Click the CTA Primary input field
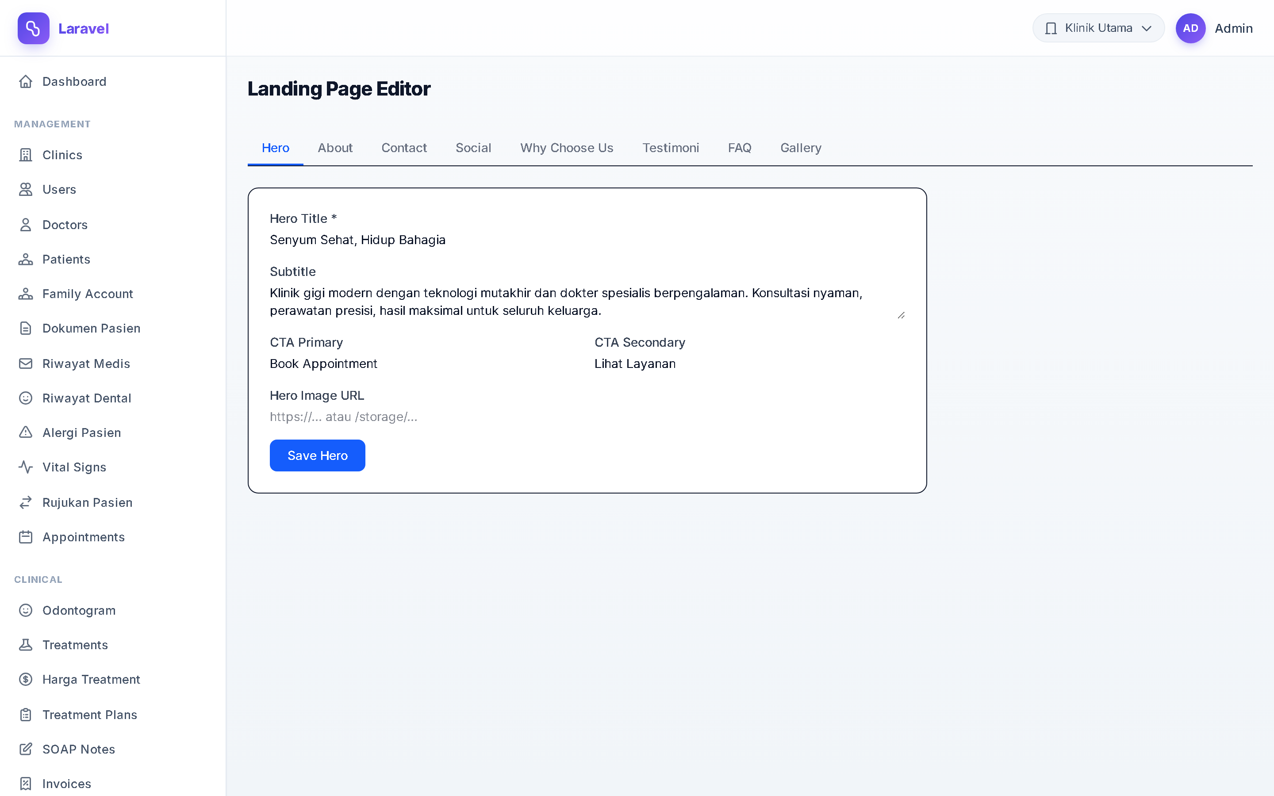The width and height of the screenshot is (1274, 796). pyautogui.click(x=425, y=364)
